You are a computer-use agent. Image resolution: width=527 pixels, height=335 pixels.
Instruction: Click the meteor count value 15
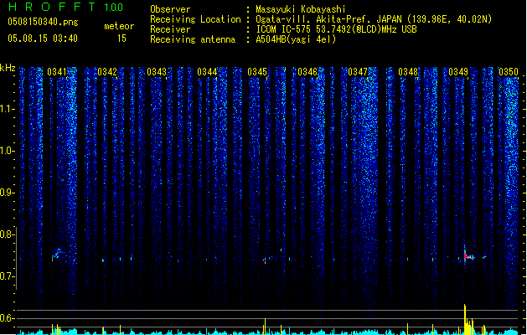pos(121,39)
